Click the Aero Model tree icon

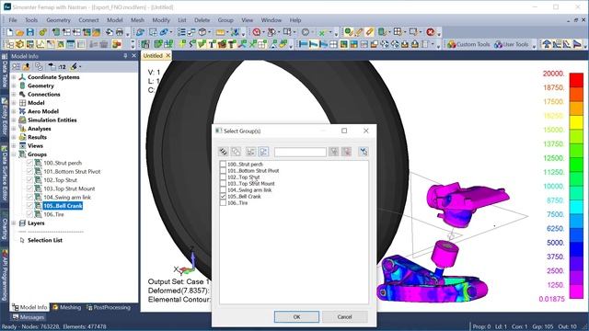[x=22, y=111]
